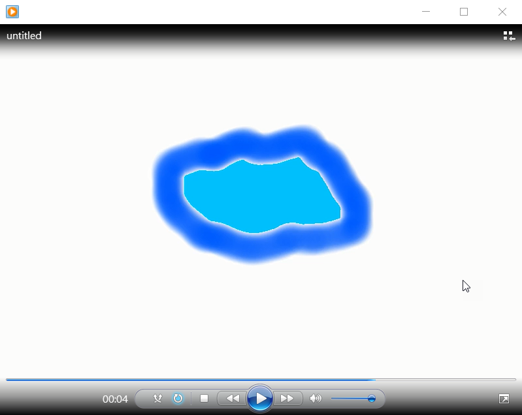522x415 pixels.
Task: Click the Previous rewind button
Action: tap(233, 399)
